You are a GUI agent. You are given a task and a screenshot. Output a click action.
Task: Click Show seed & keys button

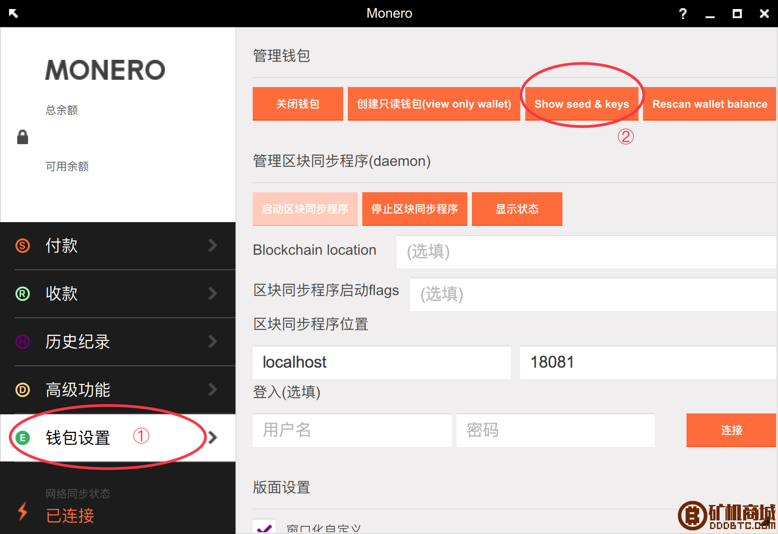coord(581,104)
